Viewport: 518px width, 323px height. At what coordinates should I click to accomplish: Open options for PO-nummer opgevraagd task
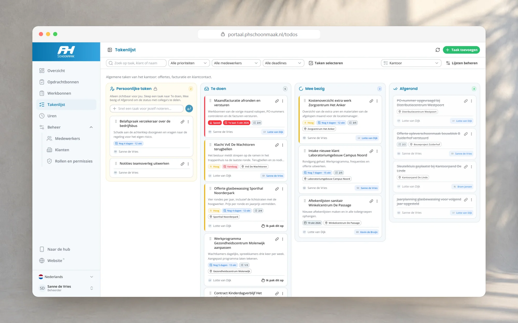coord(471,101)
